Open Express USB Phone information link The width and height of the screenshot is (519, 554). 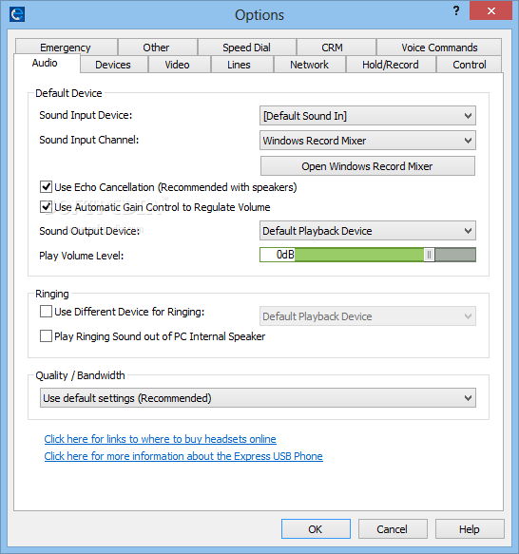[x=183, y=456]
